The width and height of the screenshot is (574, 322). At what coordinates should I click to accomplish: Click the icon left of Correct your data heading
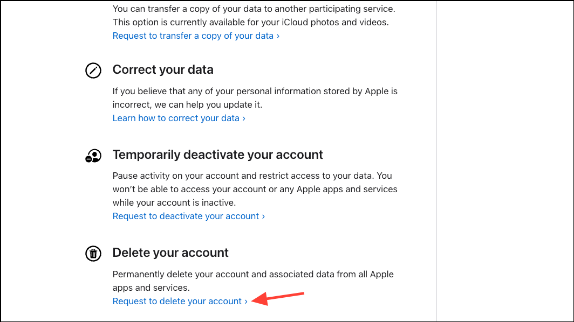coord(93,70)
